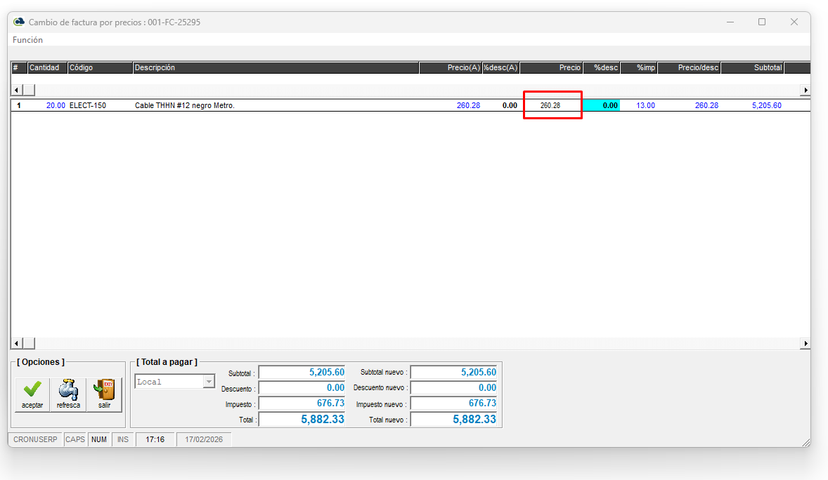Click the Descripción column header
Screen dimensions: 828x480
pos(276,68)
